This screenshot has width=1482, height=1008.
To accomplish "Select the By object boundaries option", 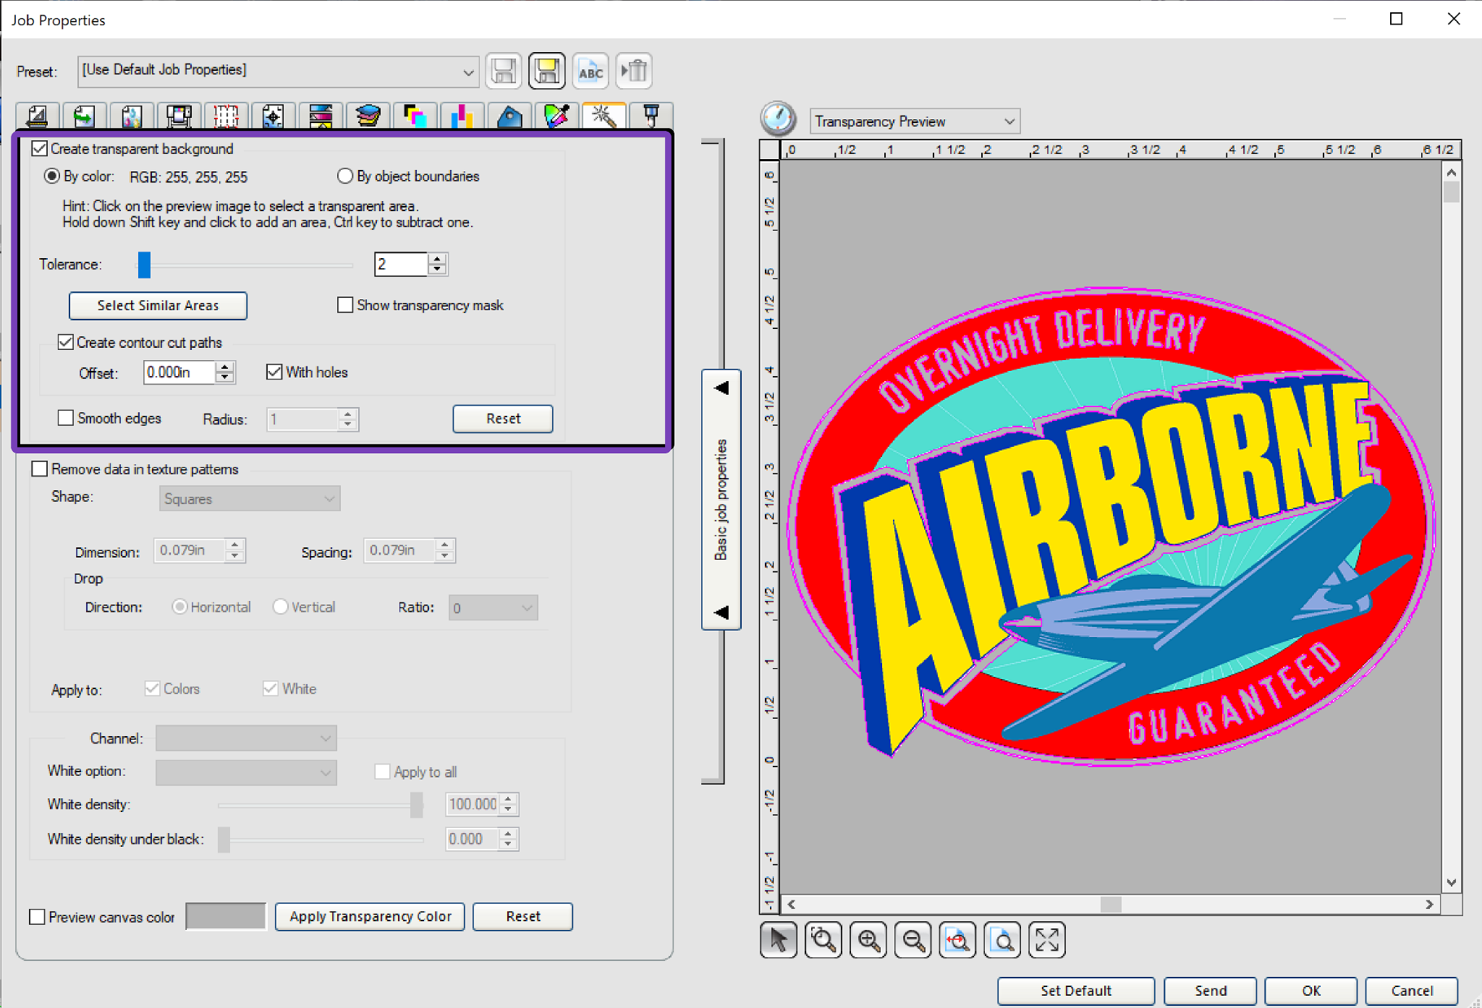I will click(x=345, y=176).
